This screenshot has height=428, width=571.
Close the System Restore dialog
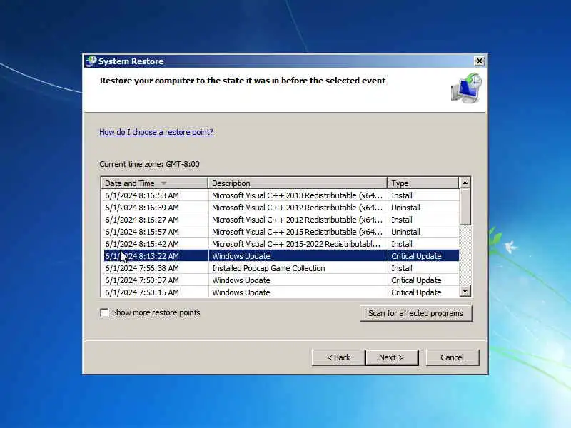coord(479,61)
